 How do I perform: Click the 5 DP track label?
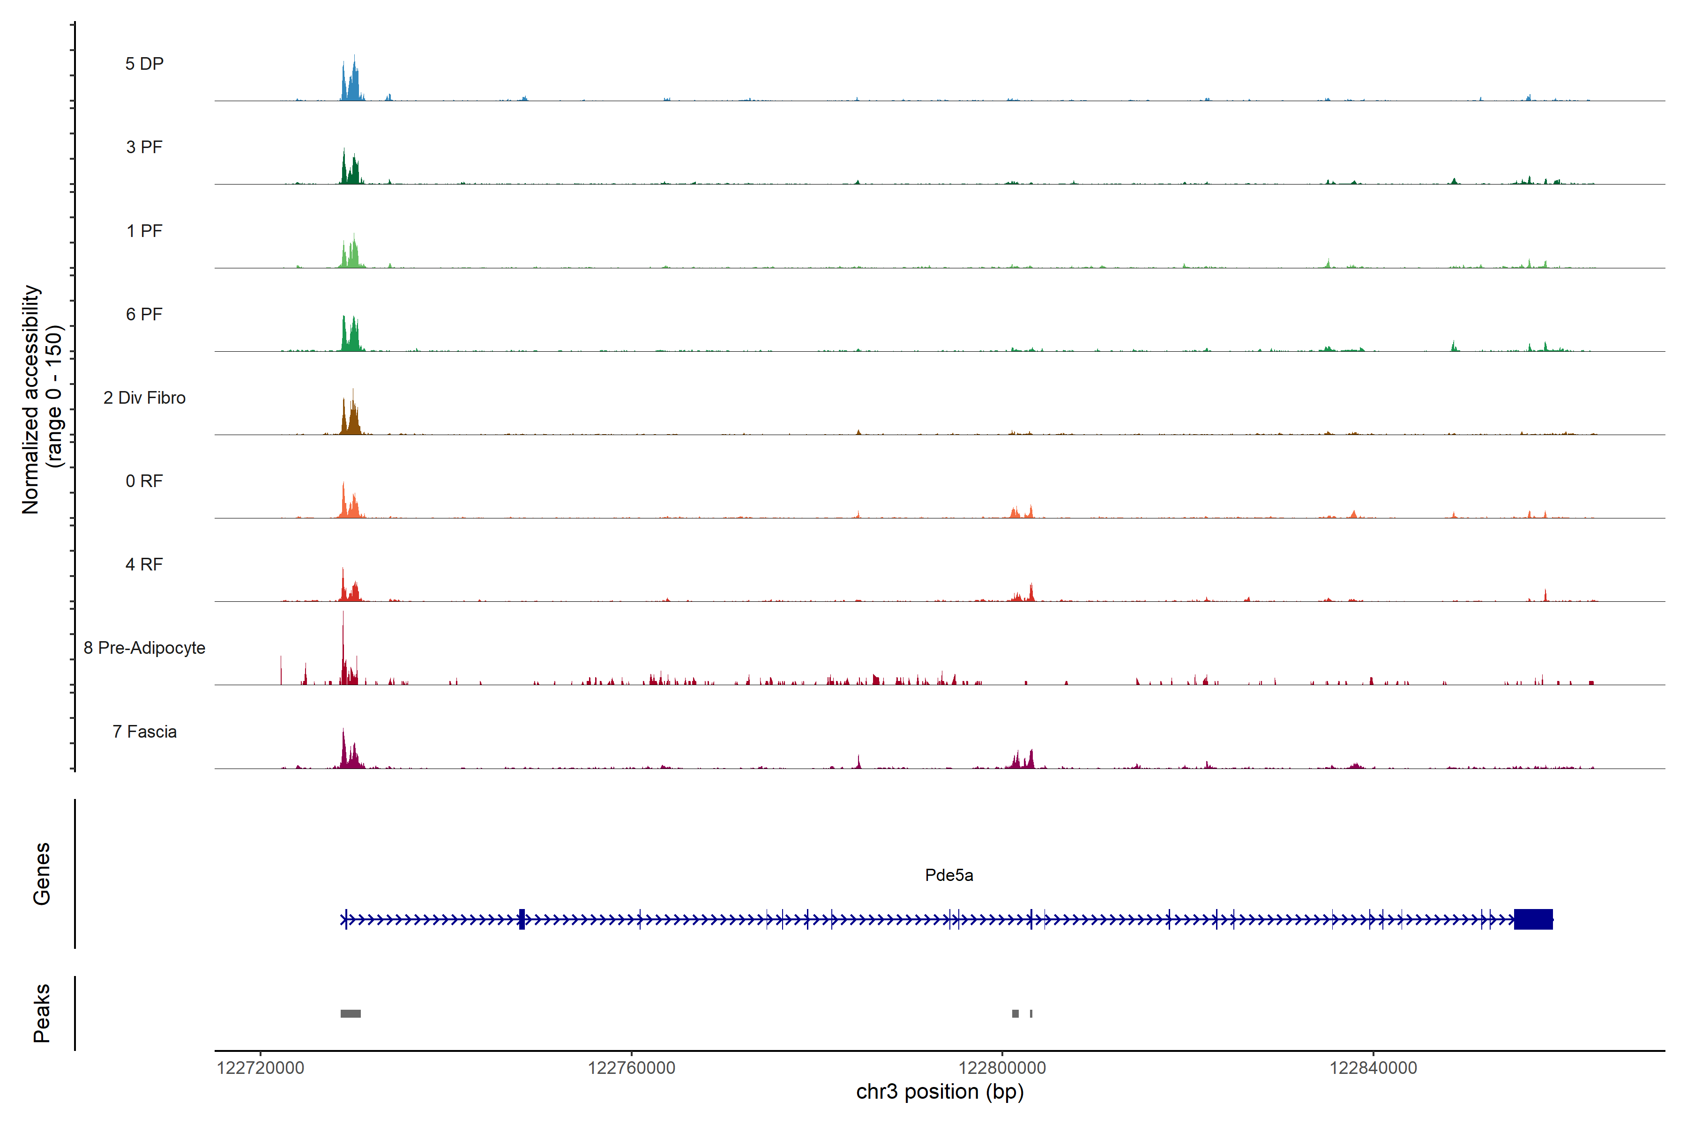(144, 64)
